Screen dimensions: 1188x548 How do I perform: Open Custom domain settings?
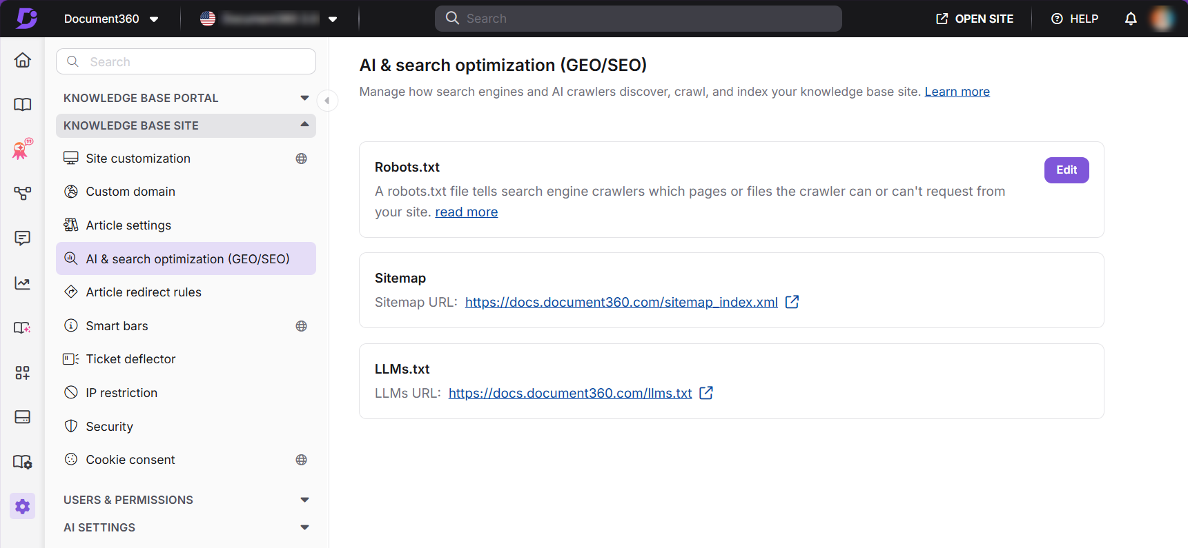tap(186, 192)
